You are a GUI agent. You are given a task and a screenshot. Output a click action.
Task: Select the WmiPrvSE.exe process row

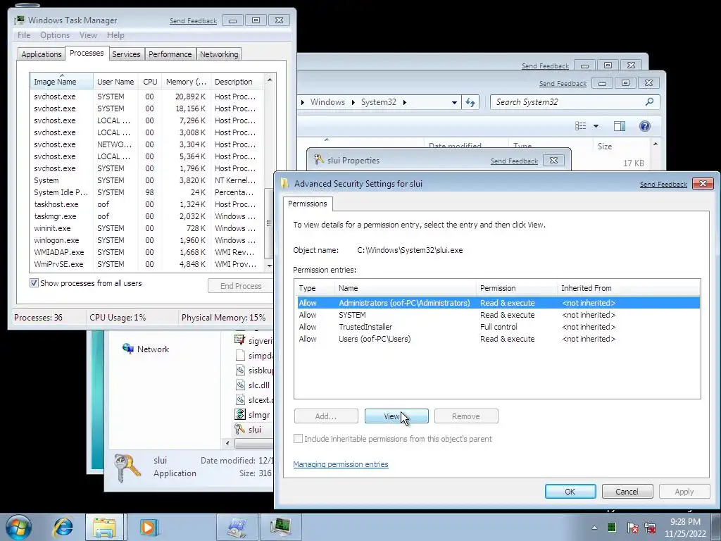coord(146,264)
